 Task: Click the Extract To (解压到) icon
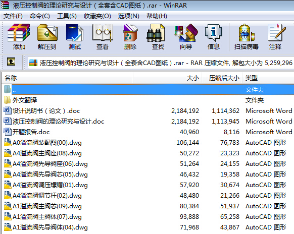click(x=47, y=33)
